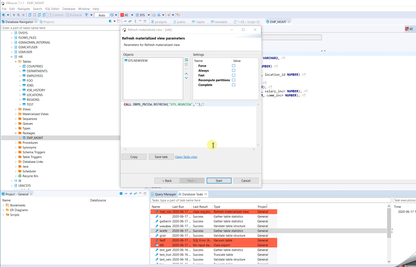
Task: Expand the Materialized Views node
Action: point(16,114)
